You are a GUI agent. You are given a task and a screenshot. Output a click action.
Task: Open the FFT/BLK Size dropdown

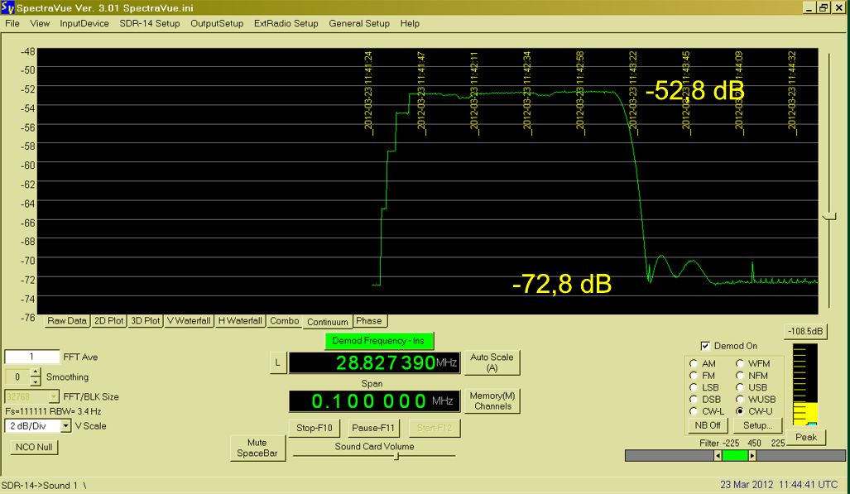tap(55, 396)
